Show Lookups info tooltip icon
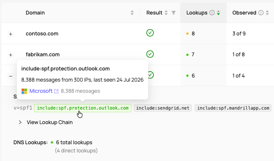Image resolution: width=274 pixels, height=161 pixels. pyautogui.click(x=212, y=13)
